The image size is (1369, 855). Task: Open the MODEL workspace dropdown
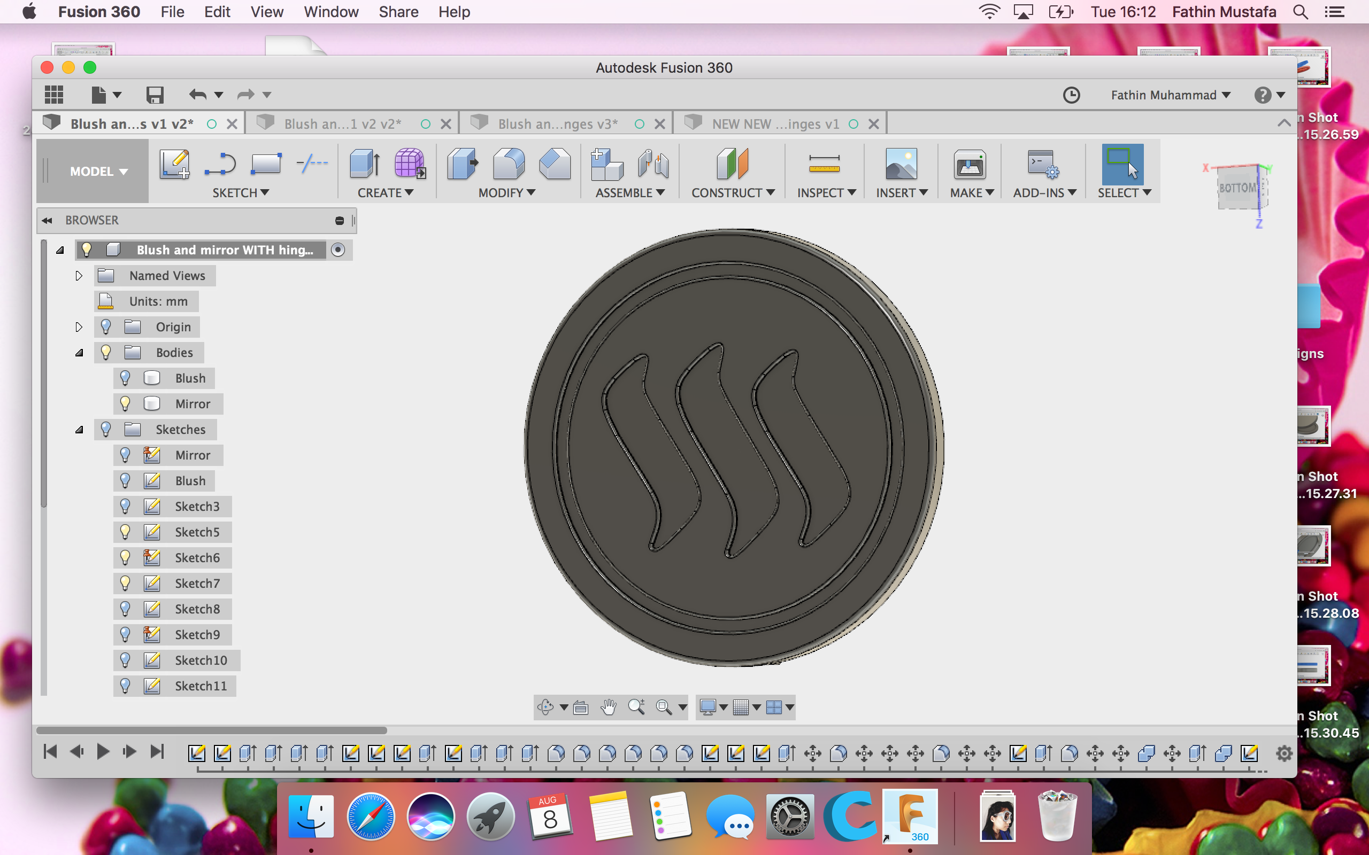[98, 172]
